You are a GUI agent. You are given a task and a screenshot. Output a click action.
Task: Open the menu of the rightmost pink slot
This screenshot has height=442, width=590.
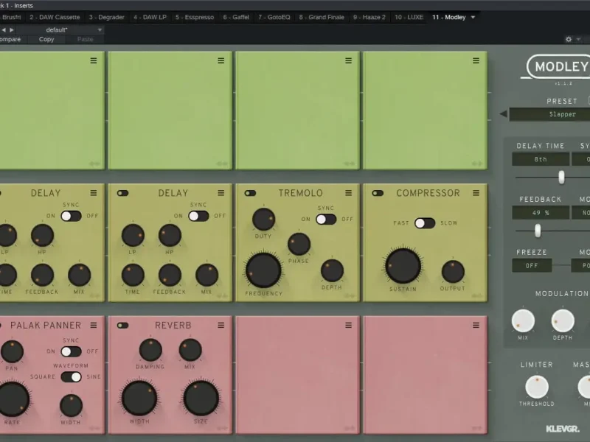coord(476,325)
